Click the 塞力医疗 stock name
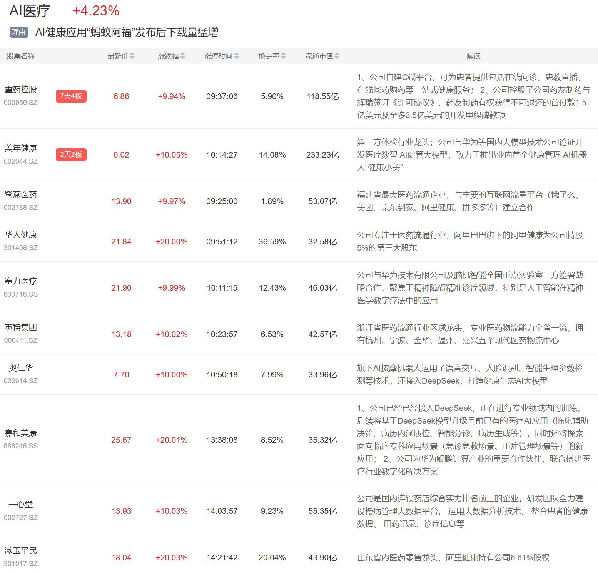 tap(21, 281)
